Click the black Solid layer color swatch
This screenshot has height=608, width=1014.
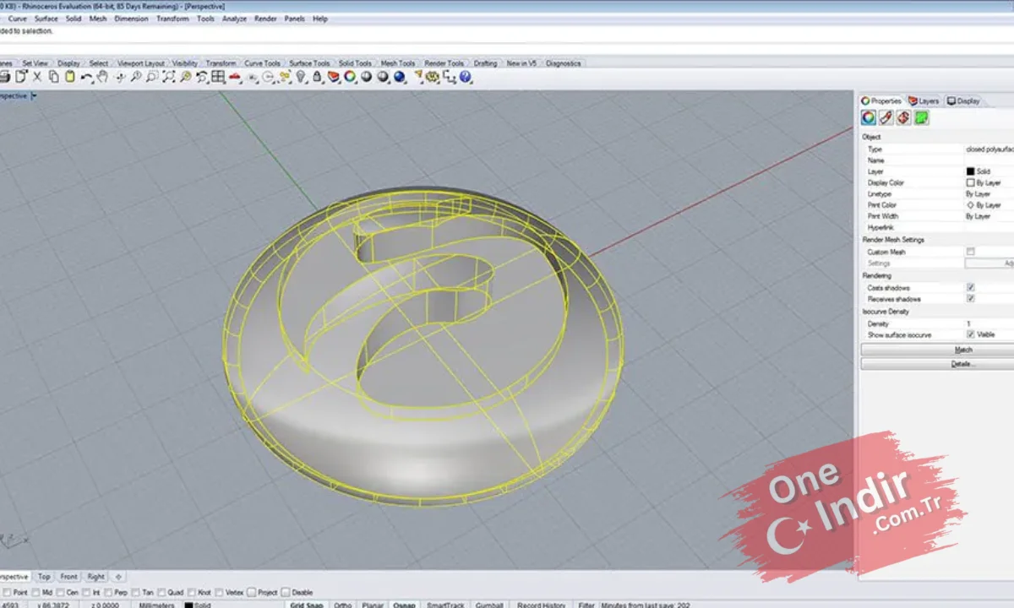(x=970, y=171)
